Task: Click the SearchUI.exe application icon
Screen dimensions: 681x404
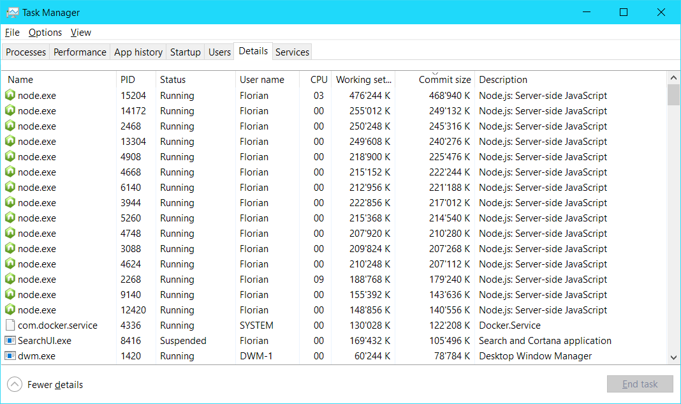Action: 10,341
